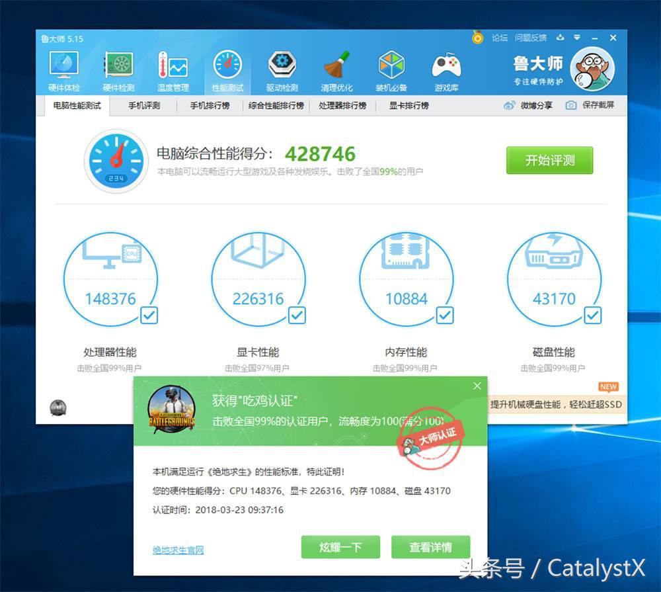
Task: Switch to the 手机排行榜 tab
Action: coord(210,105)
